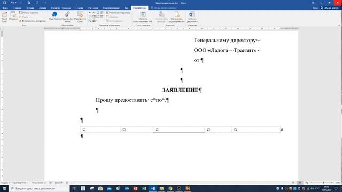This screenshot has width=342, height=192.
Task: Create a new document from Quick Access toolbar
Action: [x=37, y=3]
